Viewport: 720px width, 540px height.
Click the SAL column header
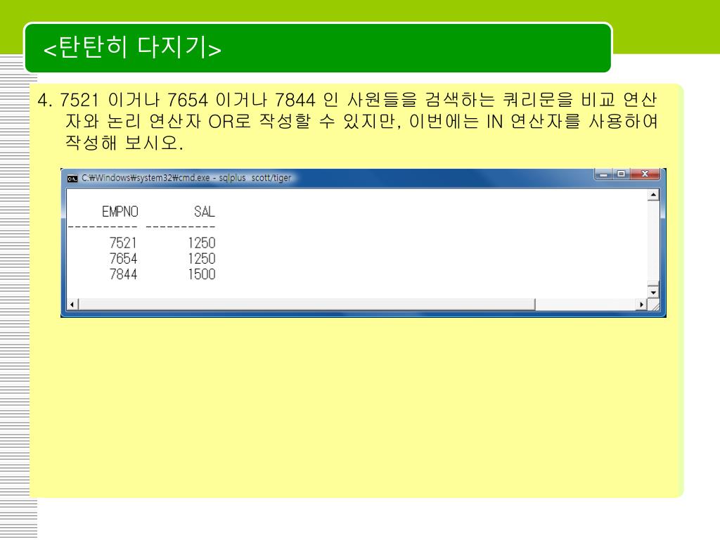(204, 211)
